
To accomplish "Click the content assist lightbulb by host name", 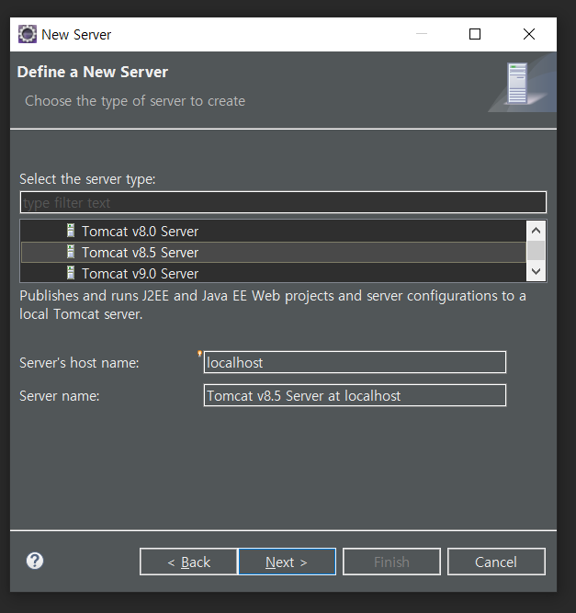I will pyautogui.click(x=199, y=354).
